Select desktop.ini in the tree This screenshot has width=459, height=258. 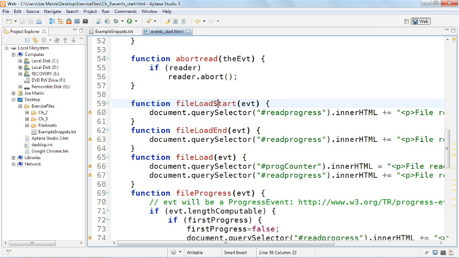42,144
